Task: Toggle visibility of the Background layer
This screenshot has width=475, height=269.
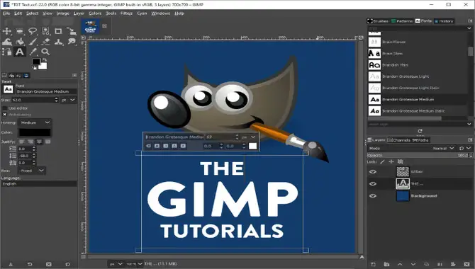Action: point(373,196)
